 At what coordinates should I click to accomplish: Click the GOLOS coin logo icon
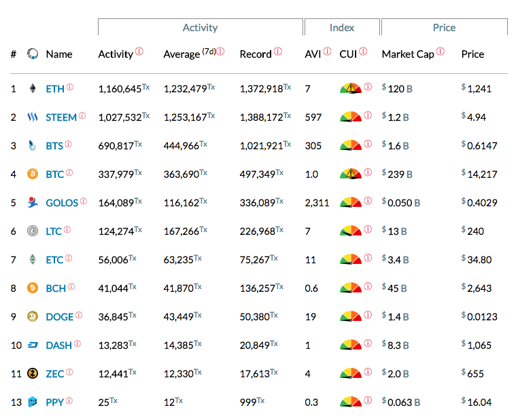33,202
